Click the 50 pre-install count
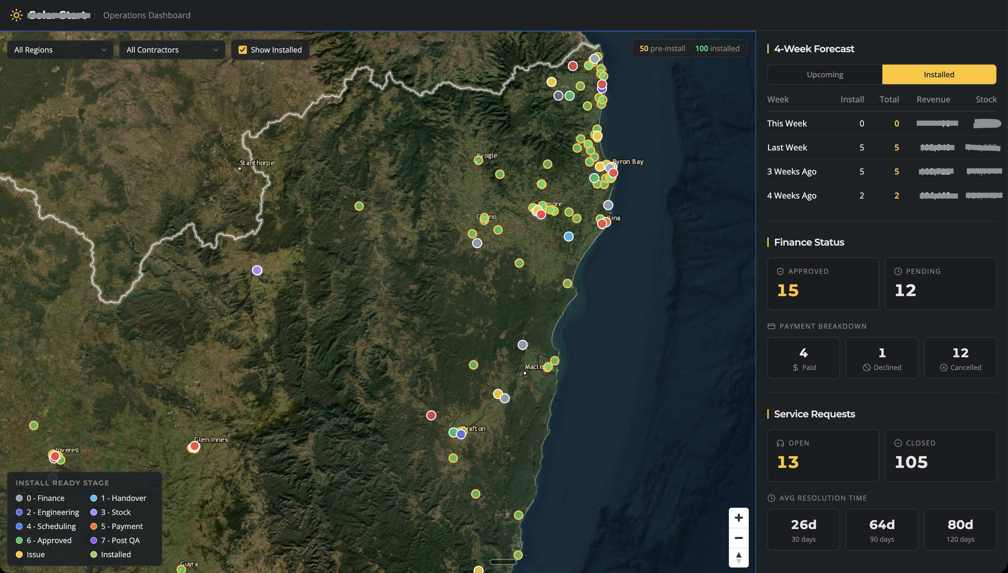Screen dimensions: 1008x573 click(x=662, y=48)
